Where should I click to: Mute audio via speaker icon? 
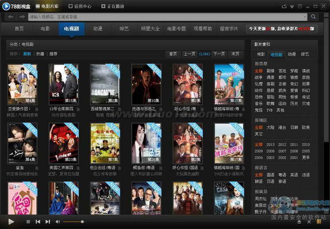pos(58,222)
